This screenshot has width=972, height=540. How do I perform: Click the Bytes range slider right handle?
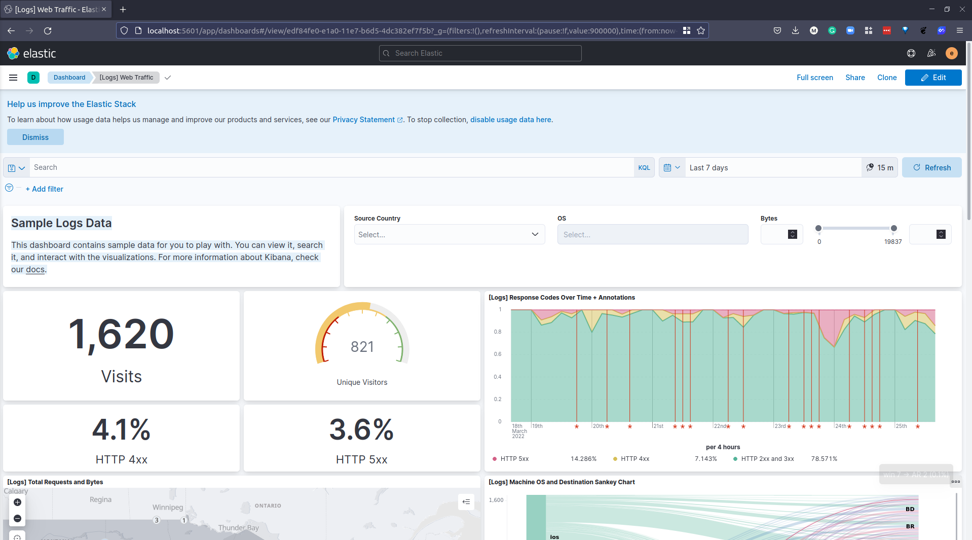(893, 229)
